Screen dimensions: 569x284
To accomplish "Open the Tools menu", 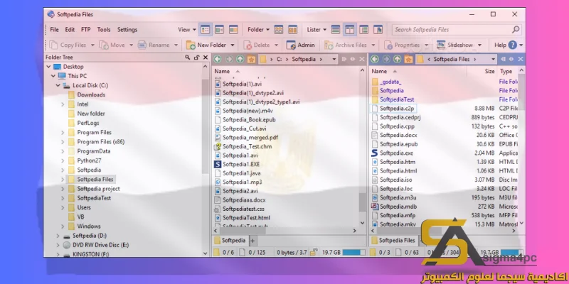I will 104,30.
